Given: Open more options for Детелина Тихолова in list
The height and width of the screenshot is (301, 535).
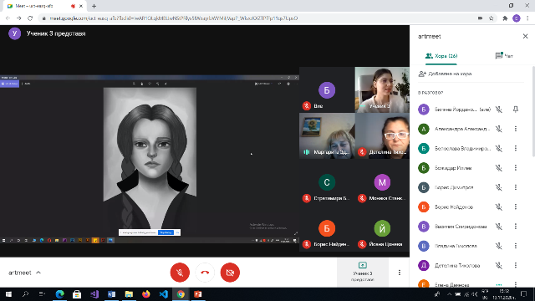Looking at the screenshot, I should point(516,265).
